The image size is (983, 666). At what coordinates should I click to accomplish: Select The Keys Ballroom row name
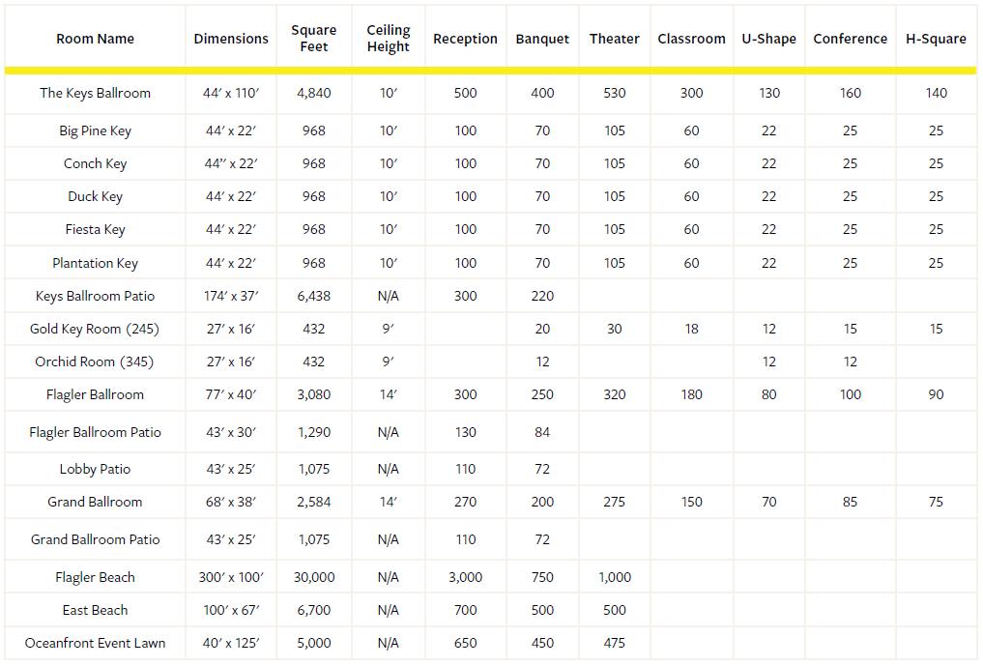coord(96,93)
